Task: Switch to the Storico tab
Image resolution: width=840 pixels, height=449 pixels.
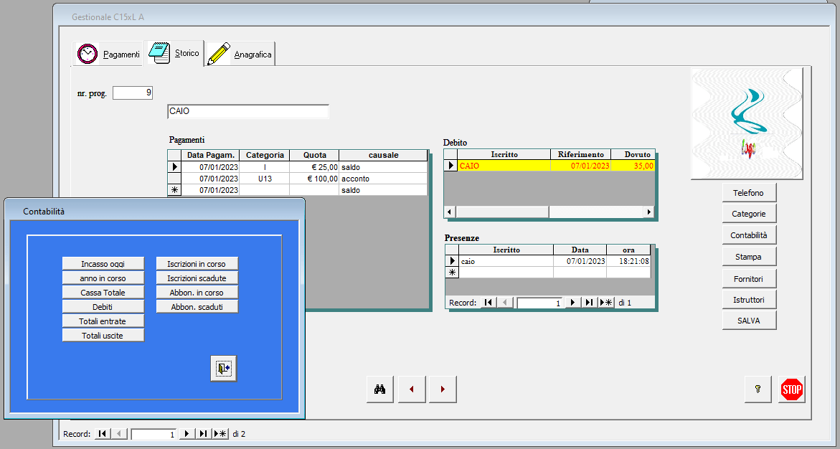Action: click(x=175, y=53)
